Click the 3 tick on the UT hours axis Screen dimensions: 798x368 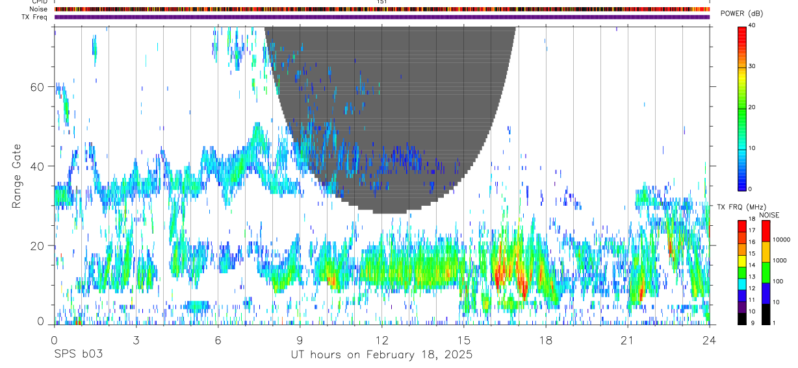pos(136,339)
